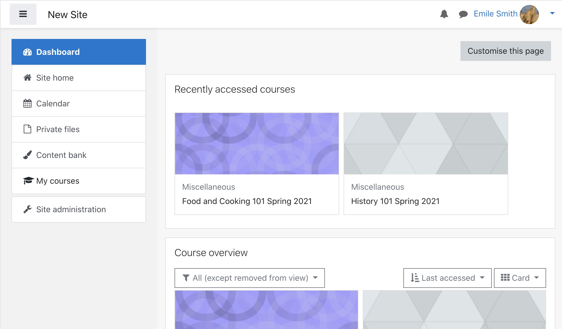Viewport: 562px width, 329px height.
Task: Expand the All (except removed from view) filter
Action: tap(249, 278)
